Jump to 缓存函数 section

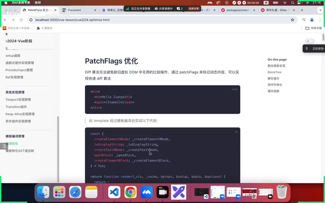[273, 91]
